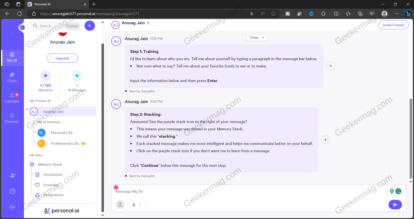
Task: Click the colon options icon in message bar
Action: coord(140,205)
